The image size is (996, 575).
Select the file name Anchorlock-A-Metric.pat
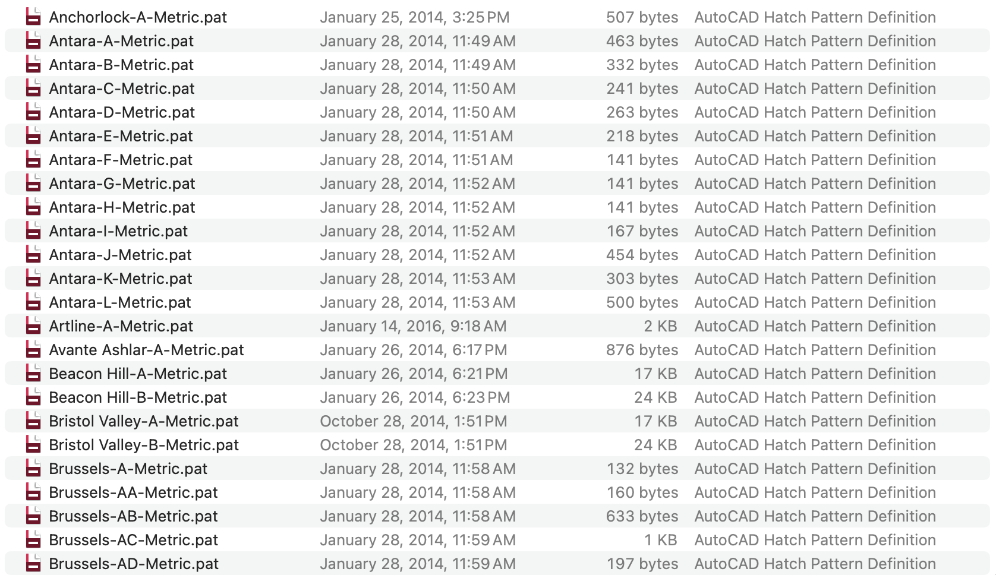[138, 17]
